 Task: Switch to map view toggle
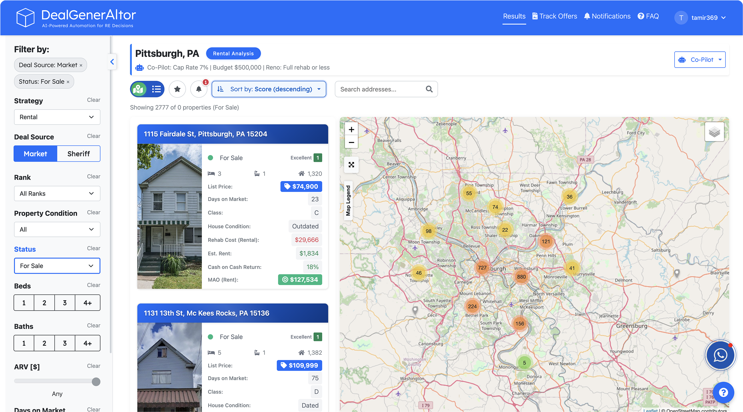[139, 89]
